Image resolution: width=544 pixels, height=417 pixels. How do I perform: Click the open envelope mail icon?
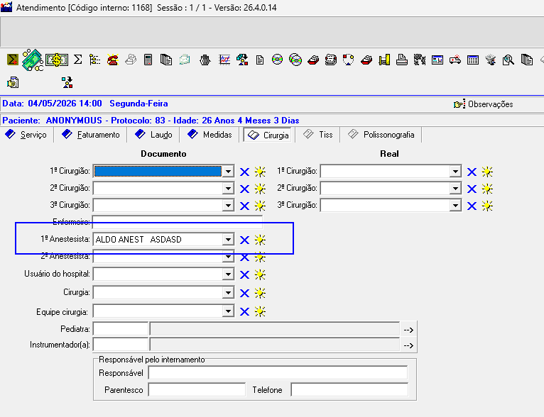pyautogui.click(x=185, y=60)
